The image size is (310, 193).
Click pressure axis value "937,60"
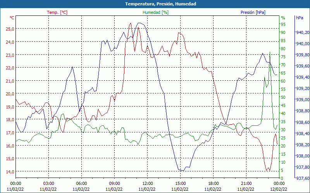(302, 178)
